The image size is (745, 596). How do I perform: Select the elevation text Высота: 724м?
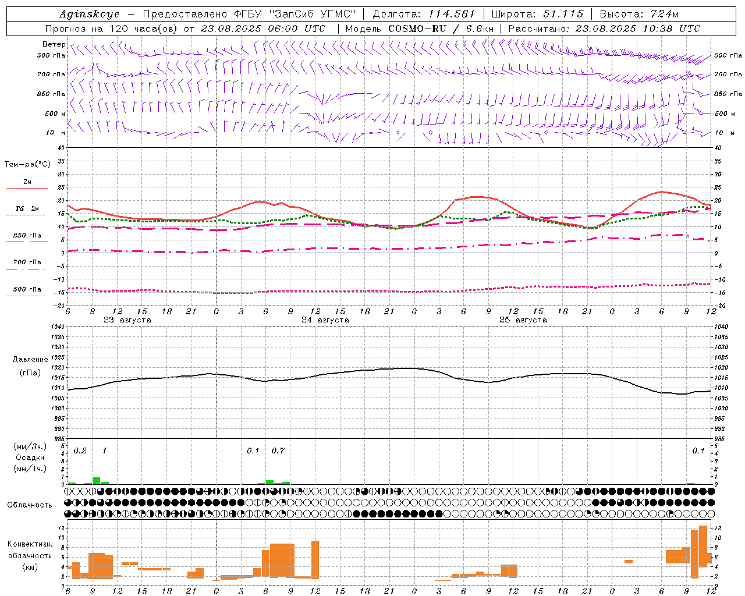click(639, 14)
